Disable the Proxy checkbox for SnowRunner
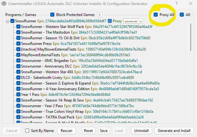Viewport: 197px width, 137px height. (x=110, y=21)
